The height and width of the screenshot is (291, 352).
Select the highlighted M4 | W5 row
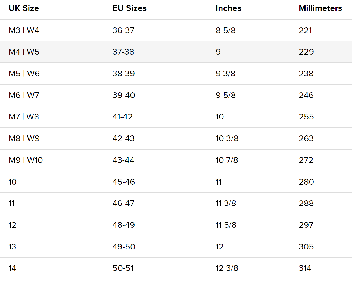[x=176, y=52]
